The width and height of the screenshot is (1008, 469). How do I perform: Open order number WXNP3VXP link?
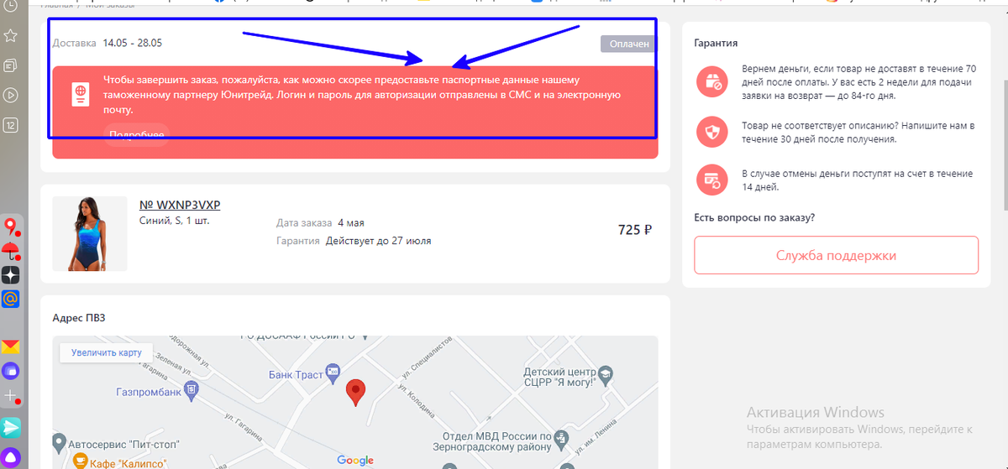[x=180, y=206]
